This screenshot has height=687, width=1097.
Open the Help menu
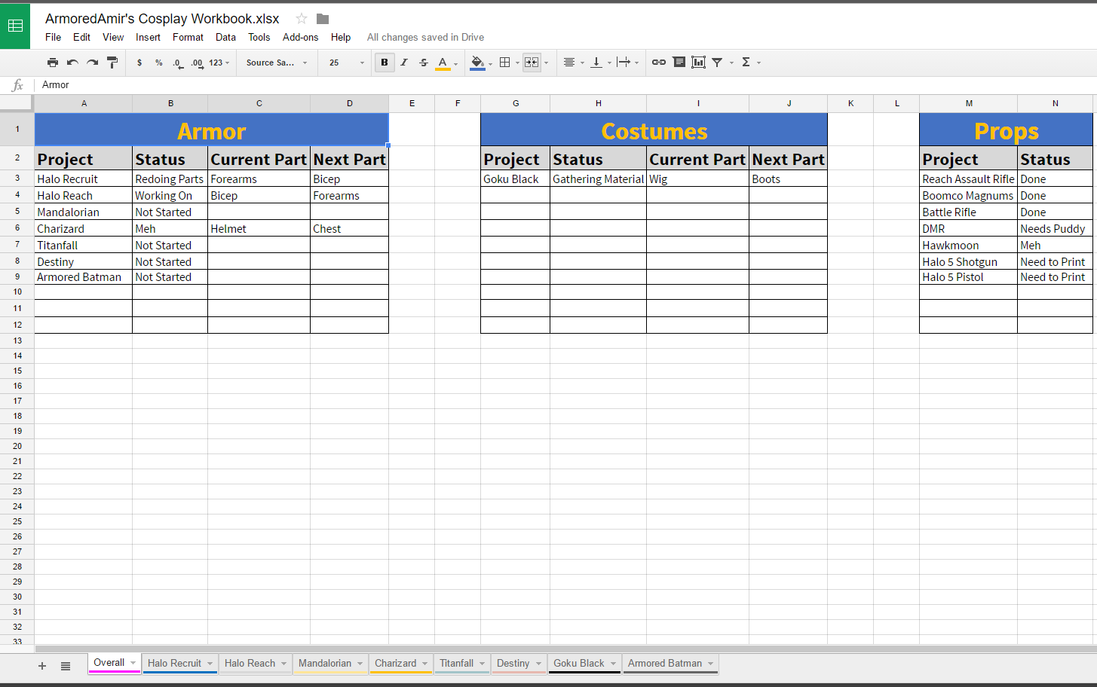point(341,37)
